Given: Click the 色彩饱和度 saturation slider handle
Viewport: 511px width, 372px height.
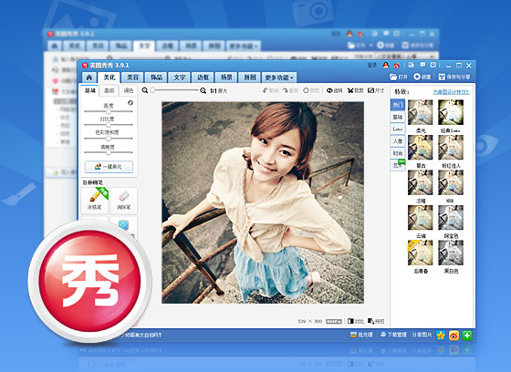Looking at the screenshot, I should (x=109, y=139).
